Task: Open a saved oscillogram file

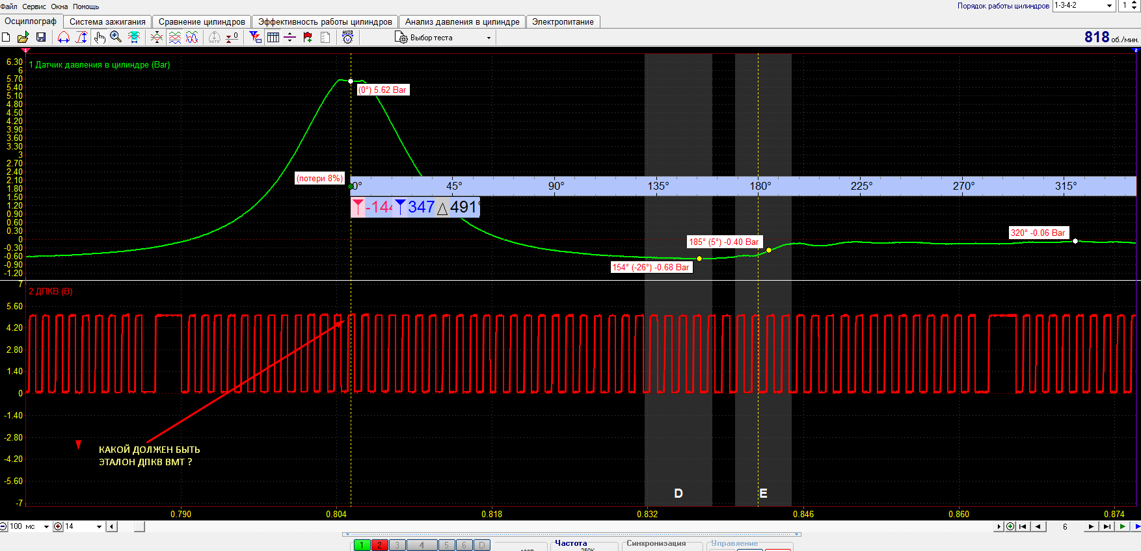Action: [23, 37]
